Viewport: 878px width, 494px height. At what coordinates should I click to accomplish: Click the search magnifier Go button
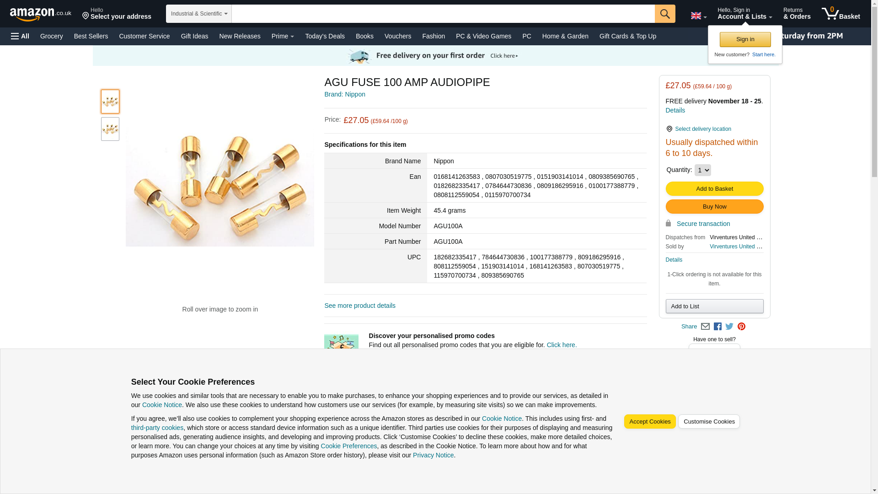[664, 14]
